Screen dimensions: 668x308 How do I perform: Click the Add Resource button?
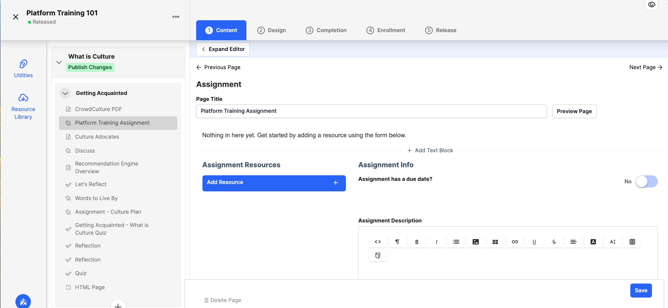tap(274, 183)
